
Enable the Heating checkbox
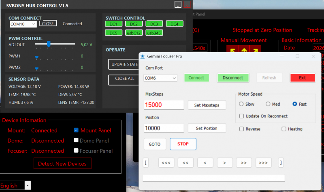click(284, 129)
